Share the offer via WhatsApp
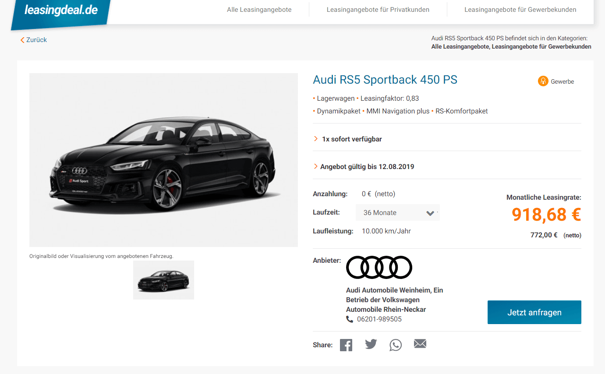605x374 pixels. tap(396, 345)
